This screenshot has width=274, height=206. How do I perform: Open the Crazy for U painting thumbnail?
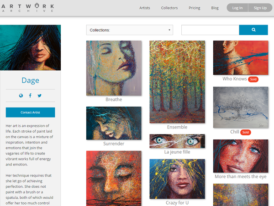177,179
